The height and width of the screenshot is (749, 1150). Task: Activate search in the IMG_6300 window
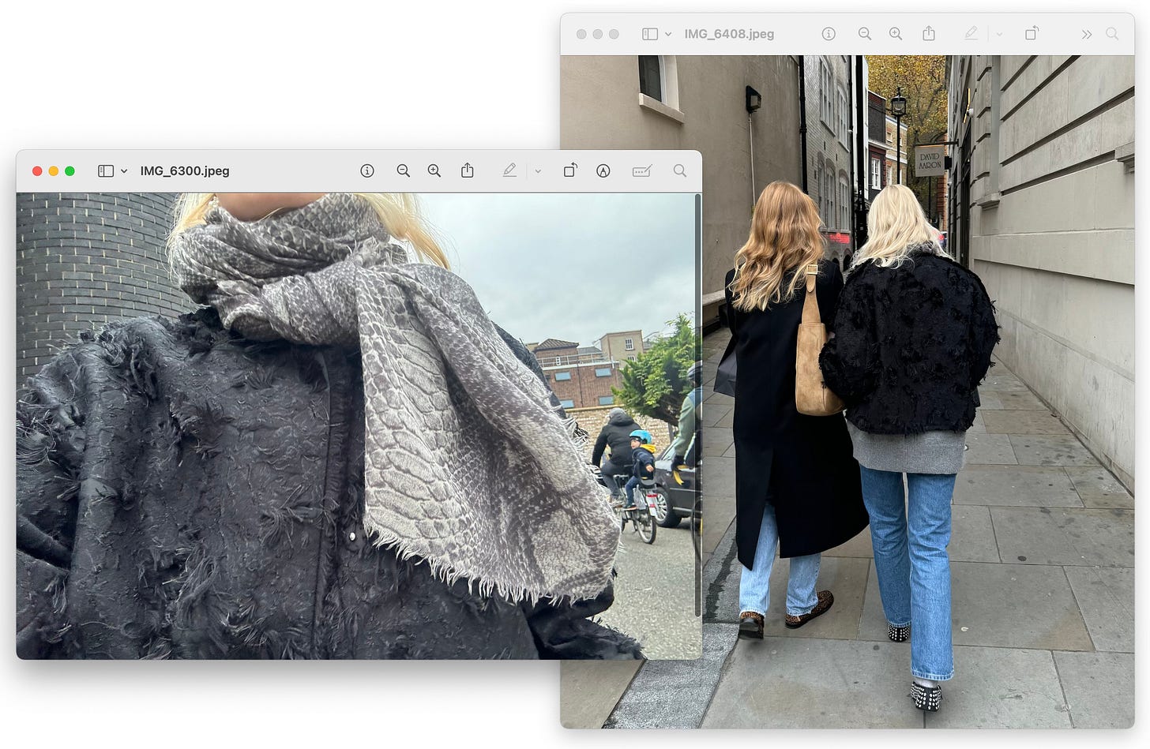coord(679,170)
